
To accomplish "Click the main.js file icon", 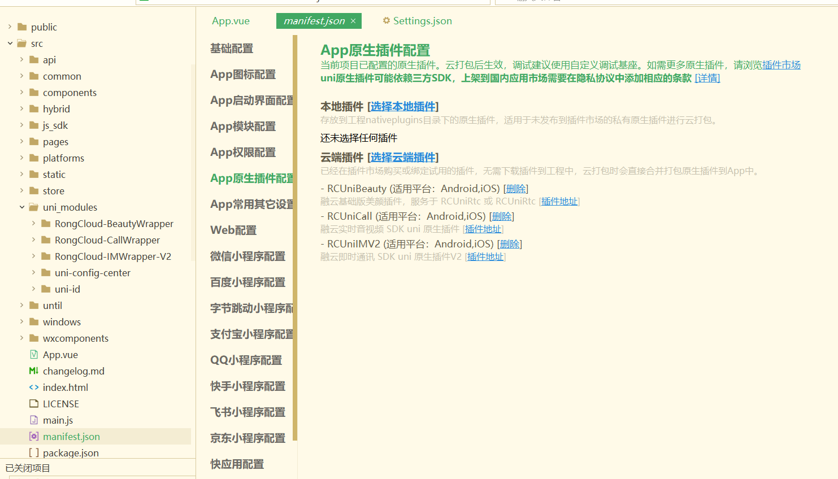I will click(x=34, y=420).
